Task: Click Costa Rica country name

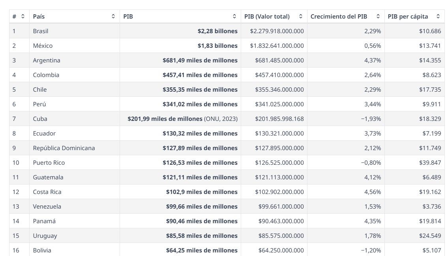Action: coord(47,192)
